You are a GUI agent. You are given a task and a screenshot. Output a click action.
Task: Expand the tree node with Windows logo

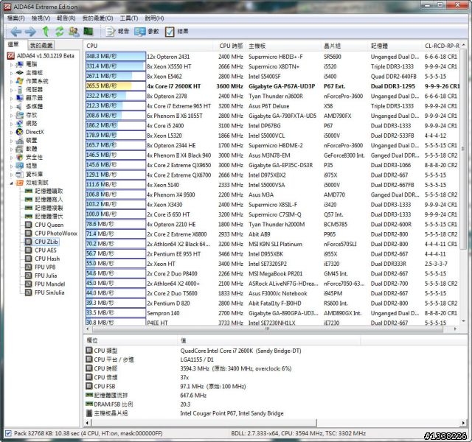[x=12, y=81]
